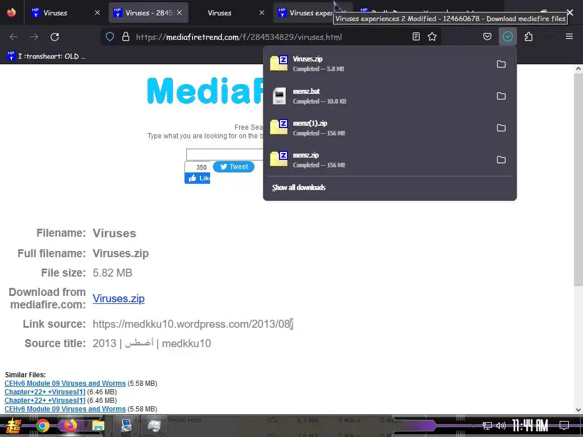
Task: Open first CEHv6 Module 09 Viruses and Worms link
Action: (x=65, y=383)
